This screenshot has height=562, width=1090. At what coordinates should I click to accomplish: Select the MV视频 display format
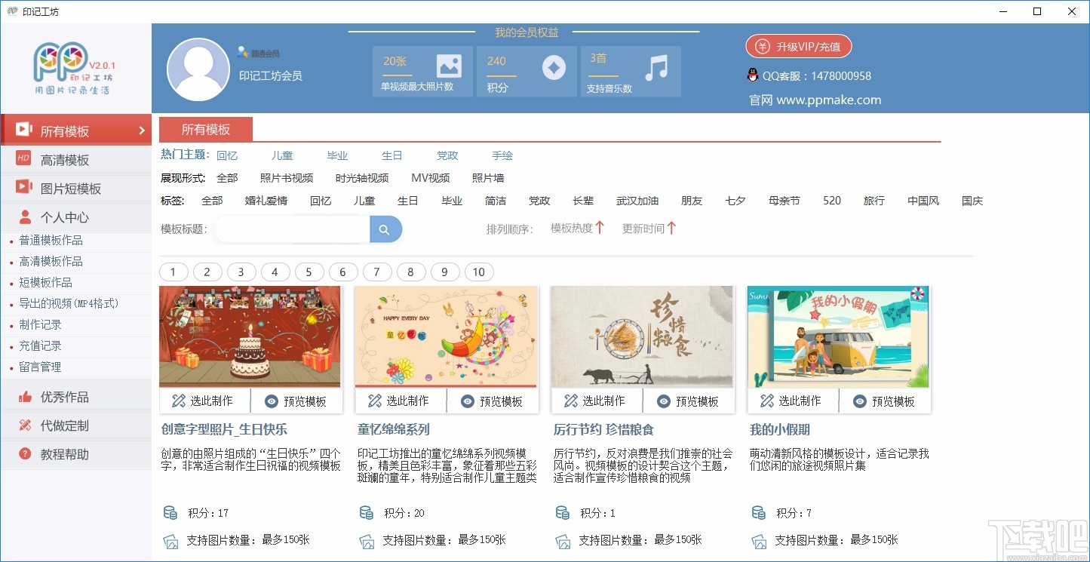pos(430,177)
